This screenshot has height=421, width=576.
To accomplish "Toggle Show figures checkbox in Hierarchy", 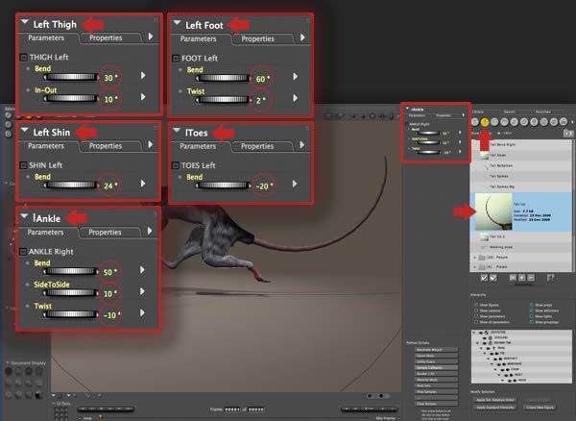I will (476, 305).
